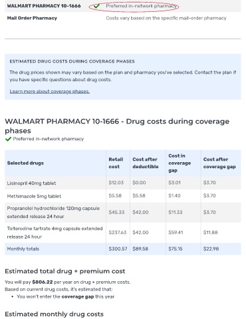Click the circled Preferred in-network pharmacy text

(141, 6)
